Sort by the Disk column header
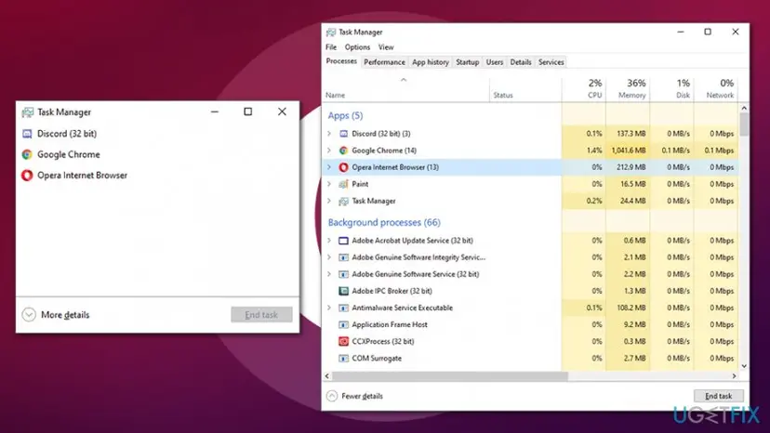This screenshot has width=770, height=433. tap(671, 89)
